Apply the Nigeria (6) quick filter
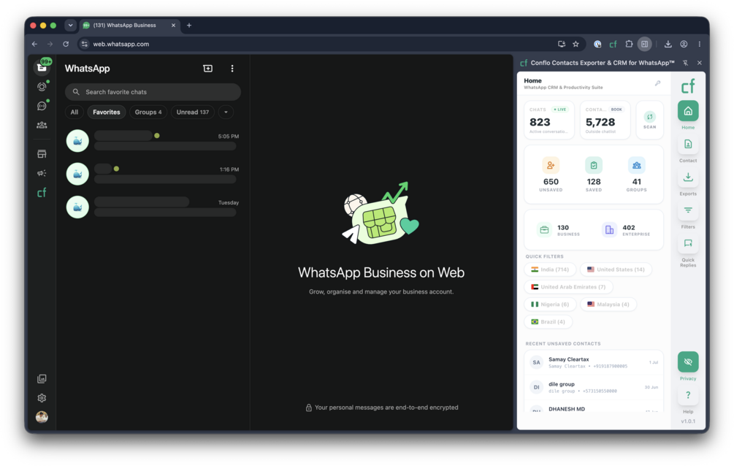734x466 pixels. [x=550, y=304]
